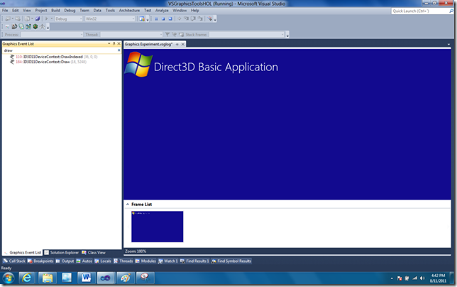The width and height of the screenshot is (457, 287).
Task: Click the window layout icon next to Win32
Action: 142,18
